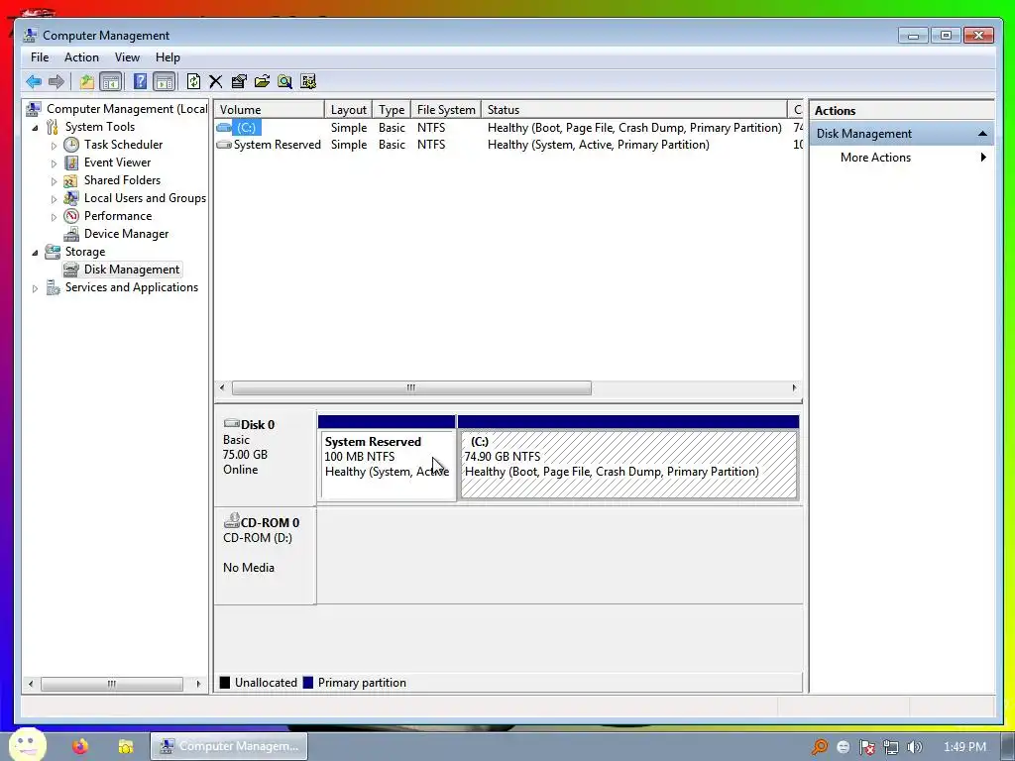Click the Back arrow toolbar icon
1015x761 pixels.
point(34,81)
